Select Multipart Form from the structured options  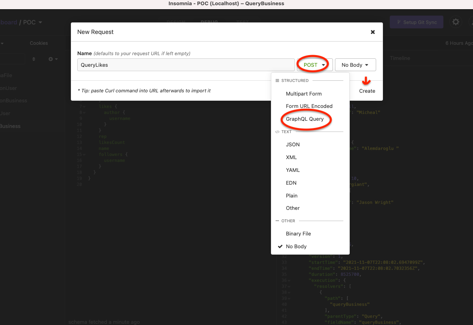click(x=303, y=94)
